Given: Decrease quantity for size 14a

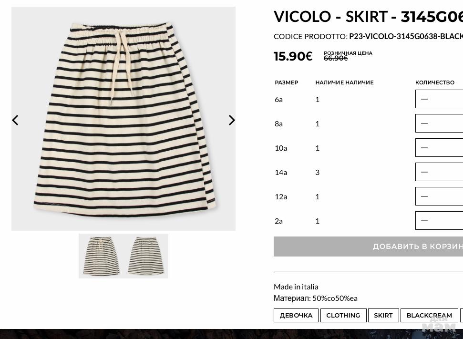Looking at the screenshot, I should click(x=424, y=172).
